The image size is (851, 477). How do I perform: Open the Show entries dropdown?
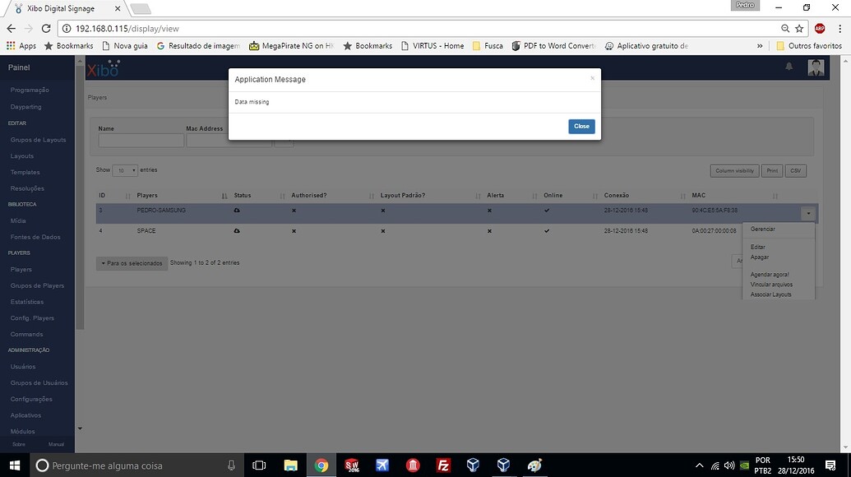click(x=124, y=170)
